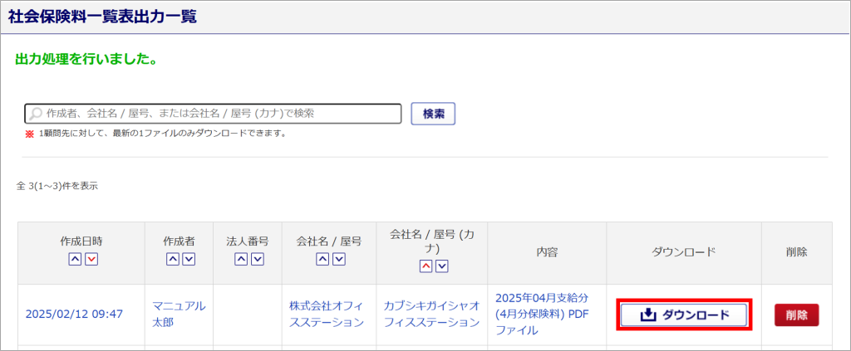Viewport: 851px width, 351px height.
Task: Open the 株式会社オフィスステーション company link
Action: pos(327,314)
